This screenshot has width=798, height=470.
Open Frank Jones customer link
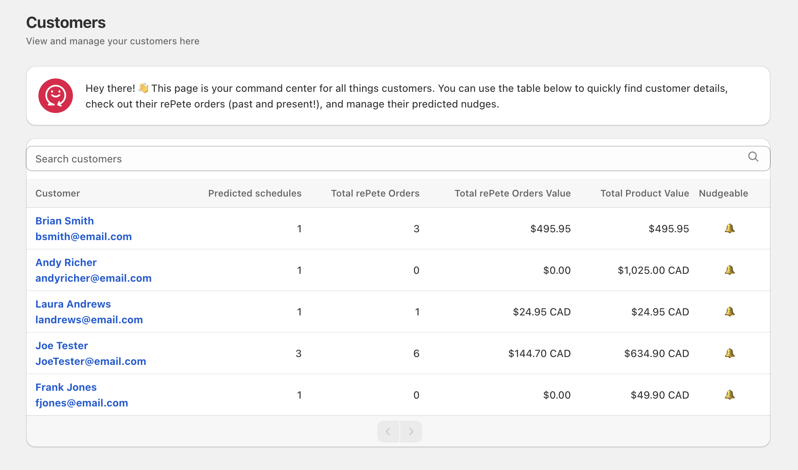[66, 387]
